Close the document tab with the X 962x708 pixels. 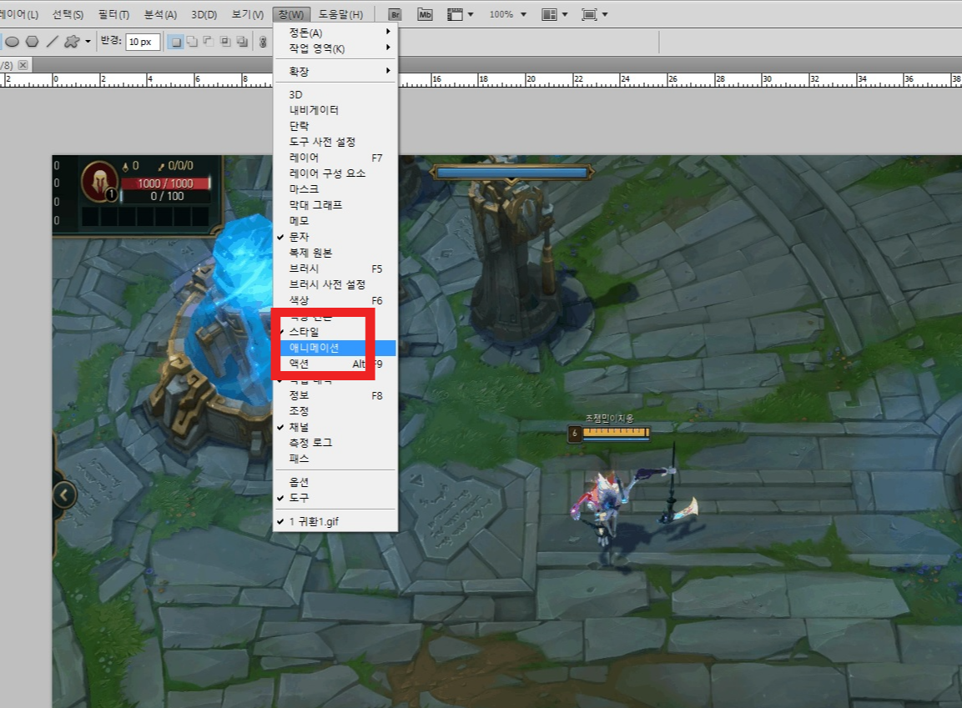coord(23,65)
